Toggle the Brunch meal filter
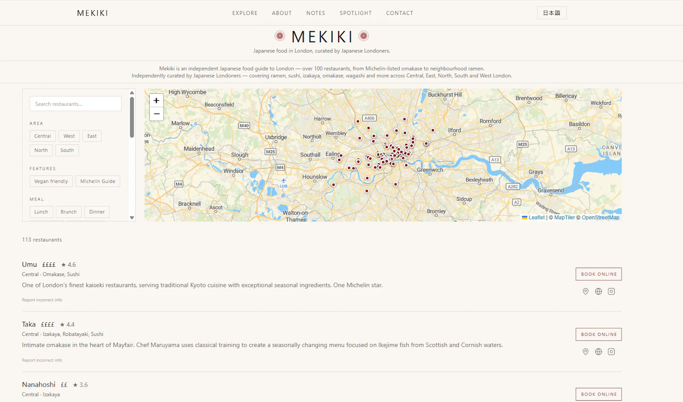This screenshot has width=683, height=402. 69,212
